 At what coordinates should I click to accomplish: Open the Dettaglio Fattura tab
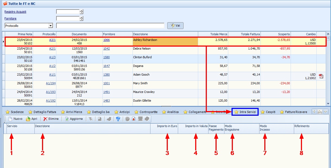click(42, 112)
